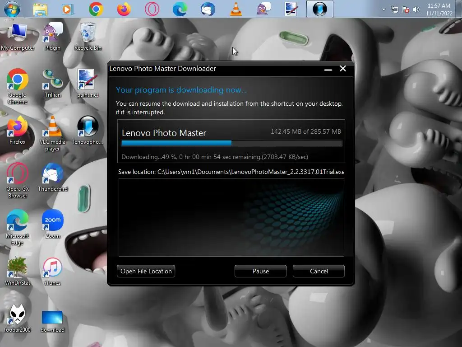Pause the Lenovo Photo Master download
The height and width of the screenshot is (347, 462).
click(260, 271)
